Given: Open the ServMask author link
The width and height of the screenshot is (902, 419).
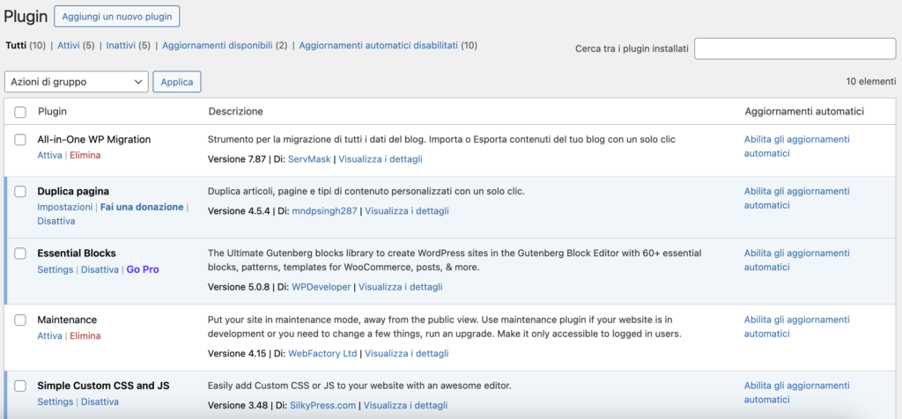Looking at the screenshot, I should (x=309, y=159).
